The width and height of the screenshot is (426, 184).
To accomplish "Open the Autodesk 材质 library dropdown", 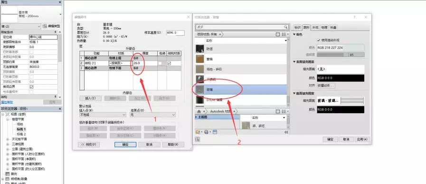I will click(x=235, y=111).
